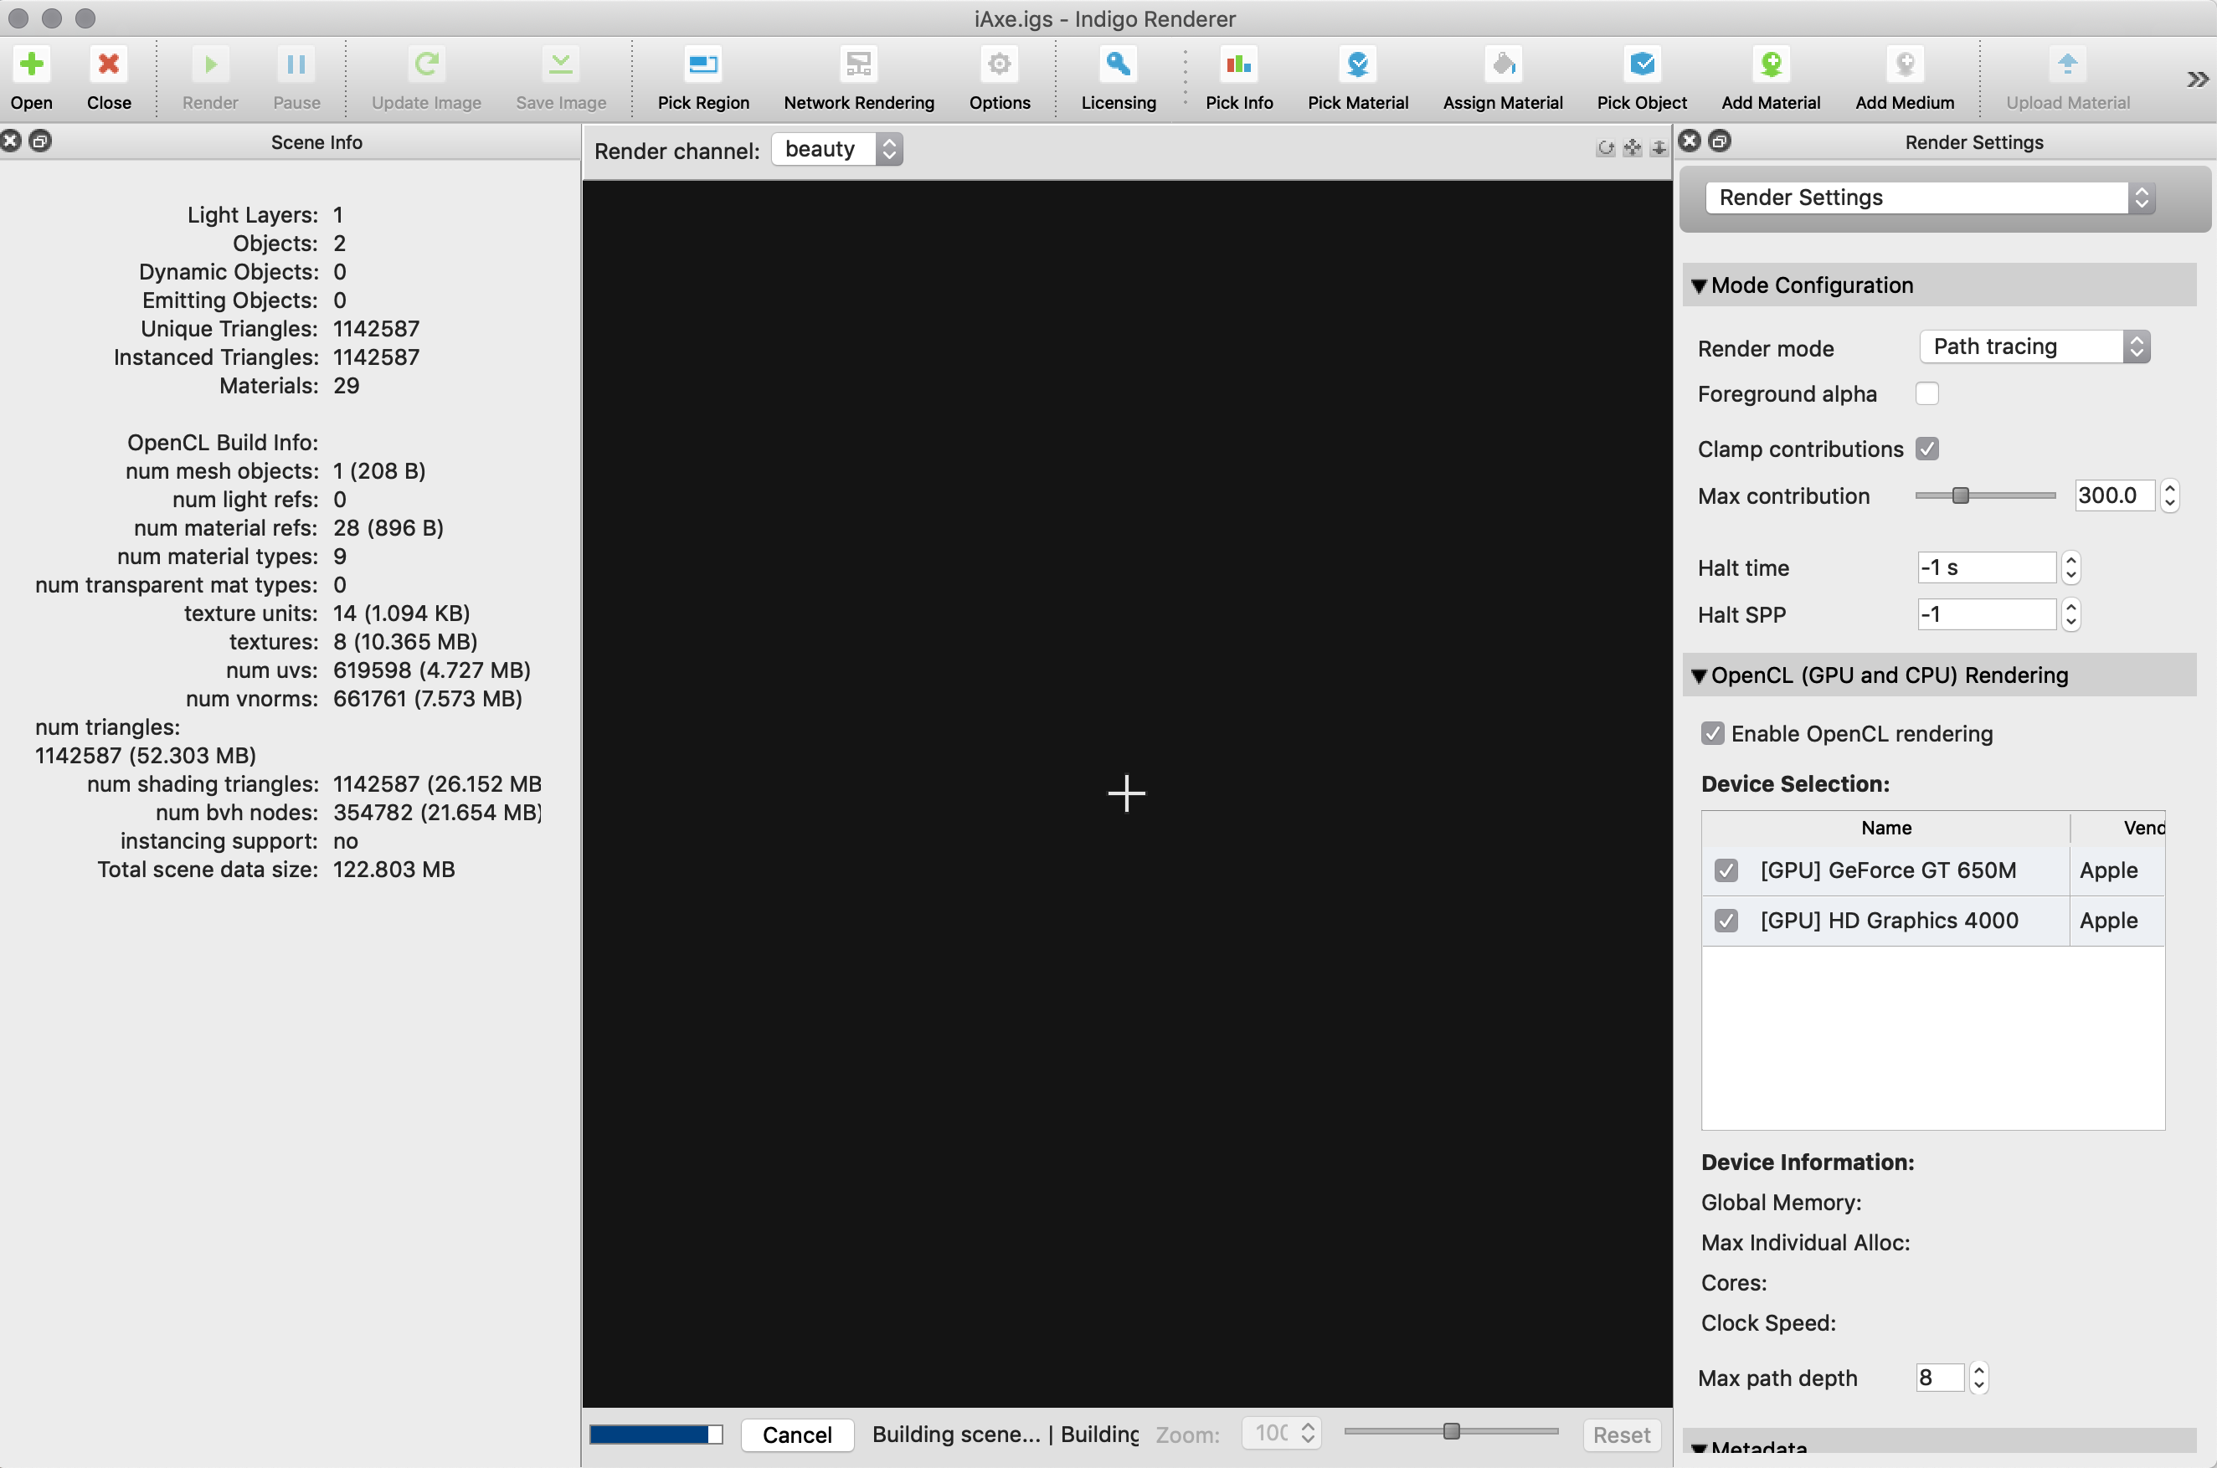Activate the Pick Material tool
The width and height of the screenshot is (2217, 1468).
(1357, 64)
